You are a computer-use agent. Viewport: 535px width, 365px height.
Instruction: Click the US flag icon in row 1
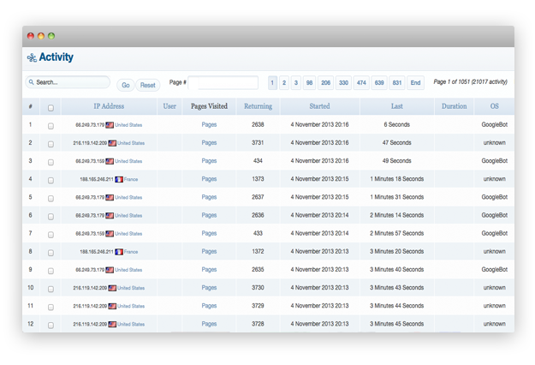pyautogui.click(x=110, y=125)
